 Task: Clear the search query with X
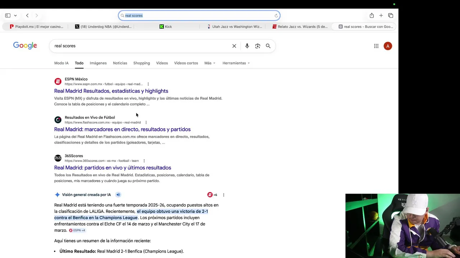coord(234,46)
